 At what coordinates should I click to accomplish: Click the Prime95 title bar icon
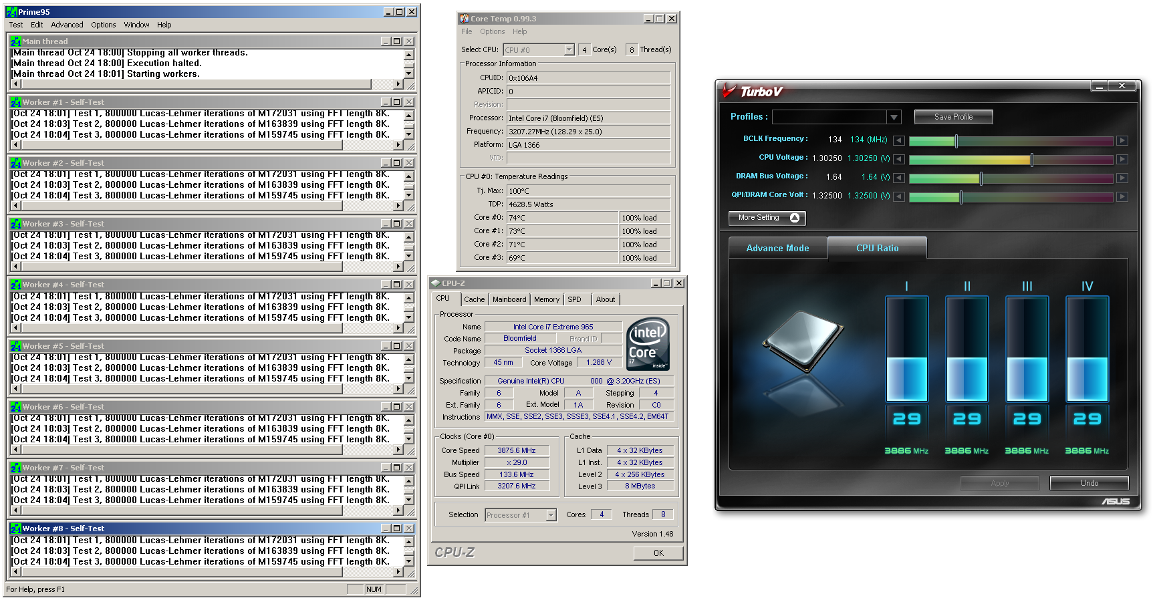click(x=12, y=12)
